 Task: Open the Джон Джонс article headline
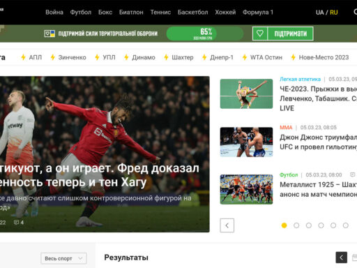point(318,142)
